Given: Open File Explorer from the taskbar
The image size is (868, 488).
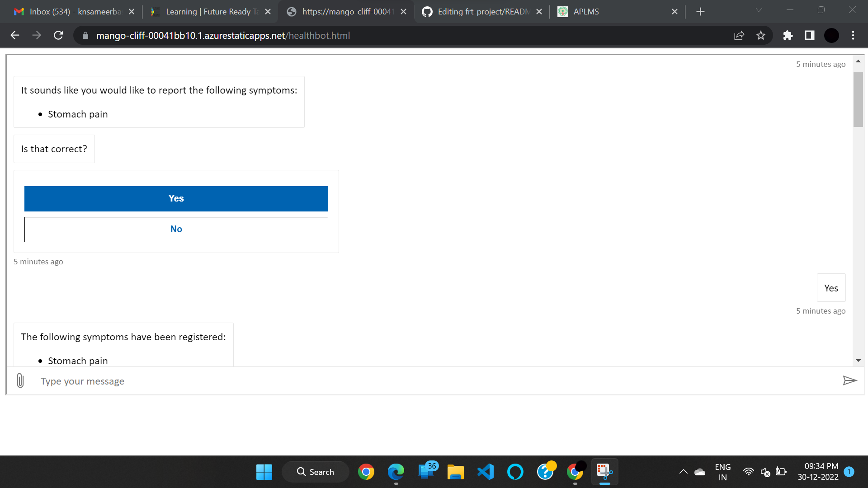Looking at the screenshot, I should [x=456, y=472].
